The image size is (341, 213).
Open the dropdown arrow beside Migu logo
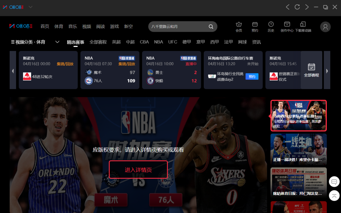(x=30, y=7)
